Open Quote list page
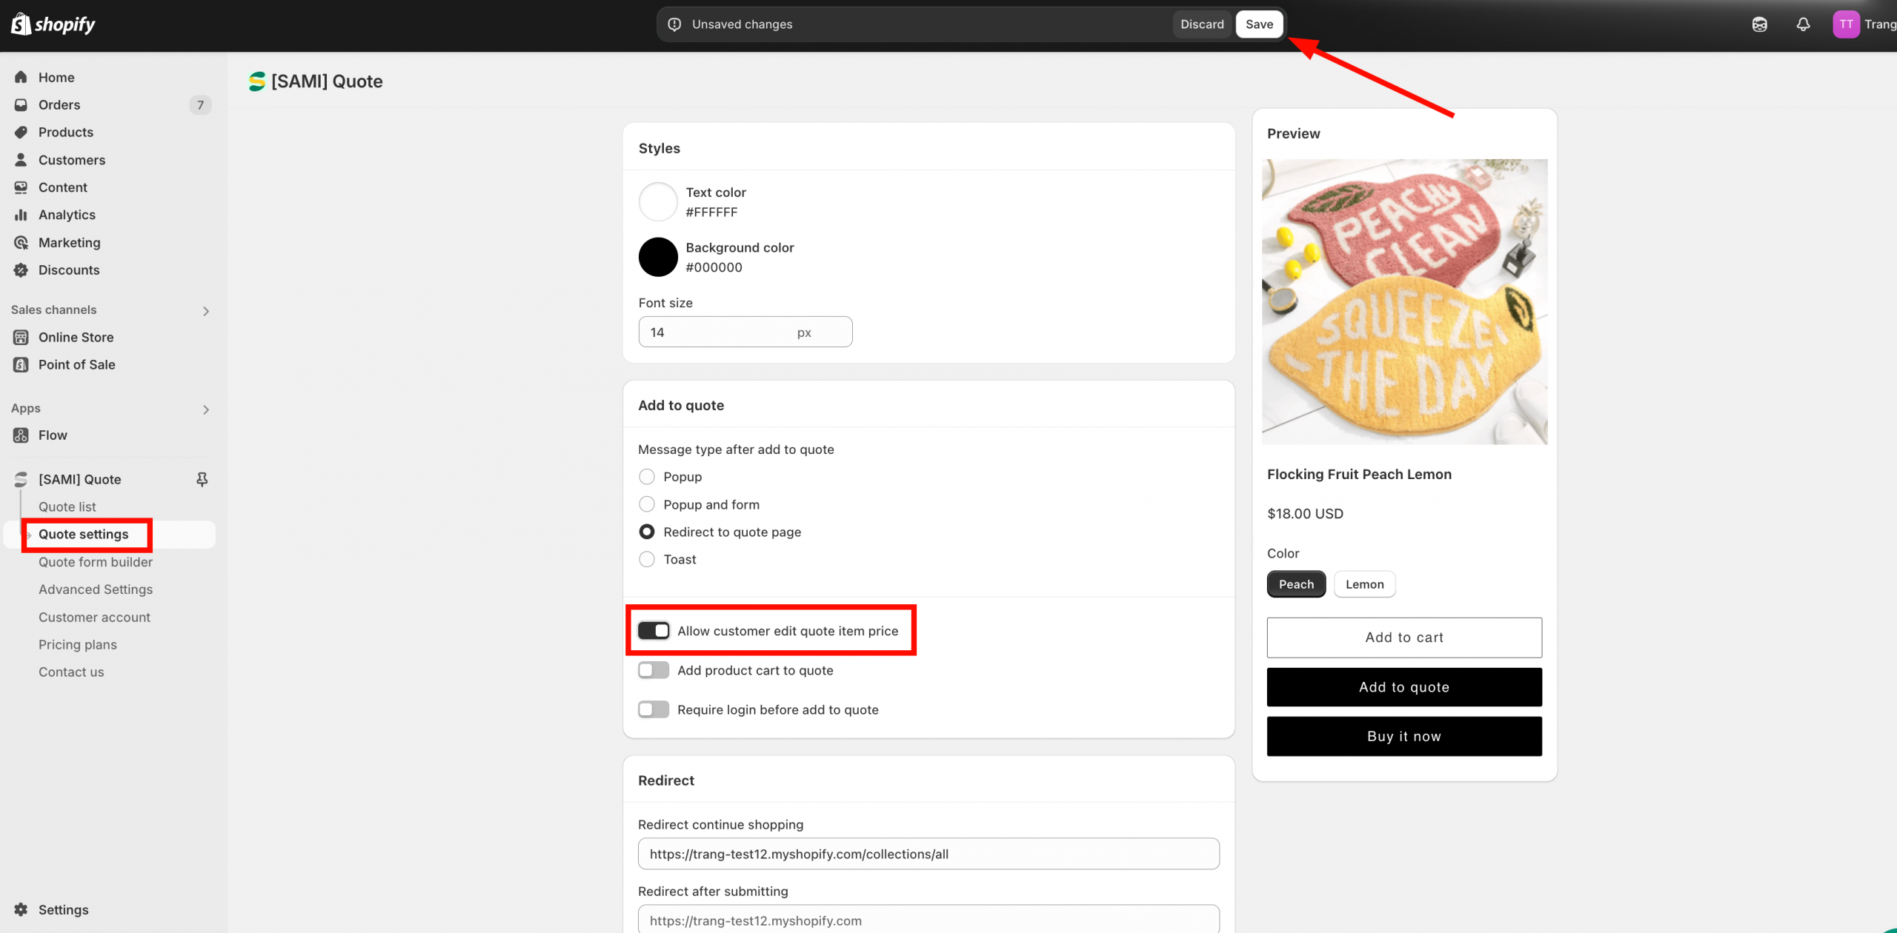 67,507
